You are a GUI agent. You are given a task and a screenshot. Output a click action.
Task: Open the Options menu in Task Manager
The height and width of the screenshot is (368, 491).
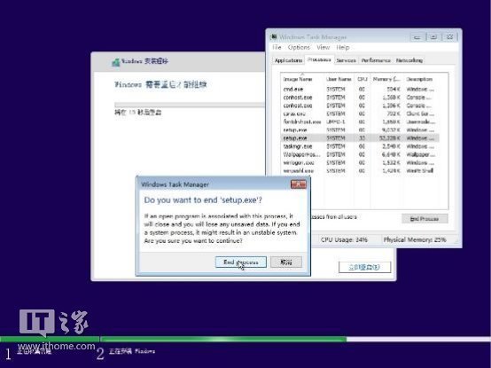pyautogui.click(x=299, y=47)
